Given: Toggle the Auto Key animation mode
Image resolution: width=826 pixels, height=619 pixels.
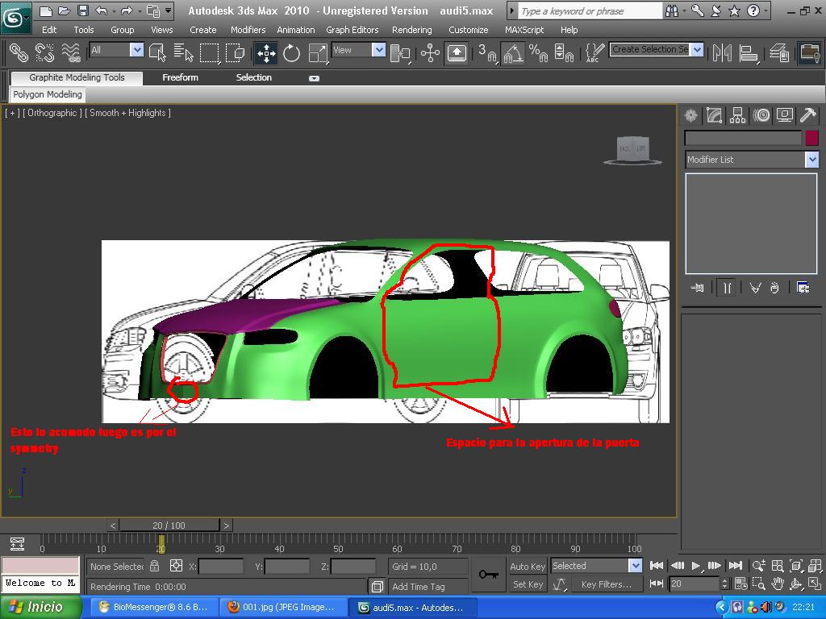Looking at the screenshot, I should (x=528, y=567).
